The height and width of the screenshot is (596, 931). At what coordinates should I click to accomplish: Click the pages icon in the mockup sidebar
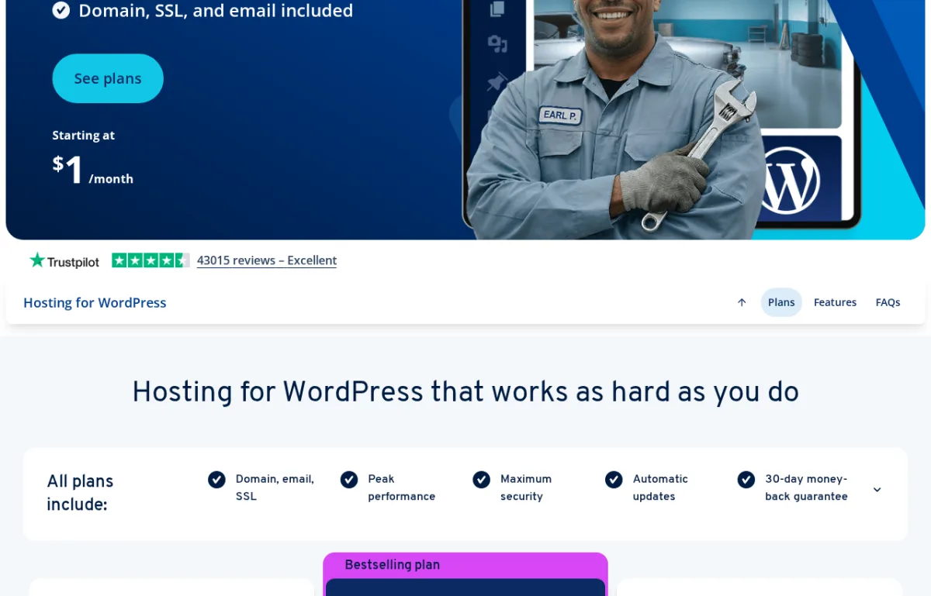click(497, 9)
